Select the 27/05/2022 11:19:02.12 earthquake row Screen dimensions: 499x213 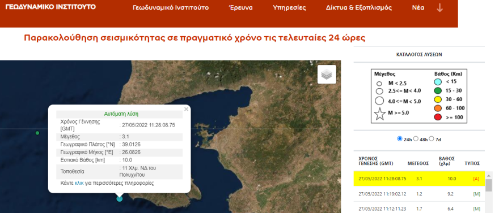(419, 194)
